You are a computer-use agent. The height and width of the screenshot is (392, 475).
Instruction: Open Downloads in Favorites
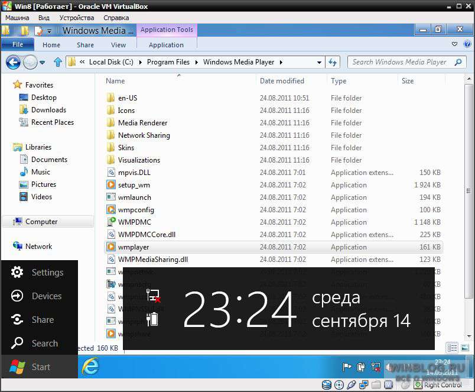(48, 110)
